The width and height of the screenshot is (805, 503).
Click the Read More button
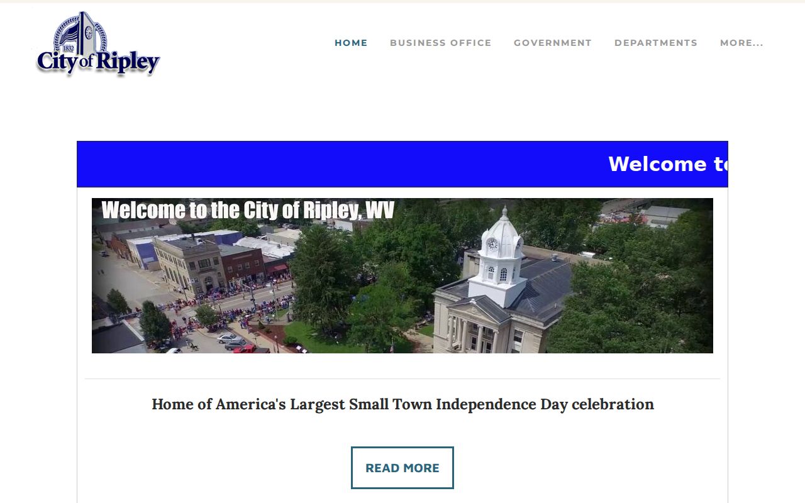[402, 468]
